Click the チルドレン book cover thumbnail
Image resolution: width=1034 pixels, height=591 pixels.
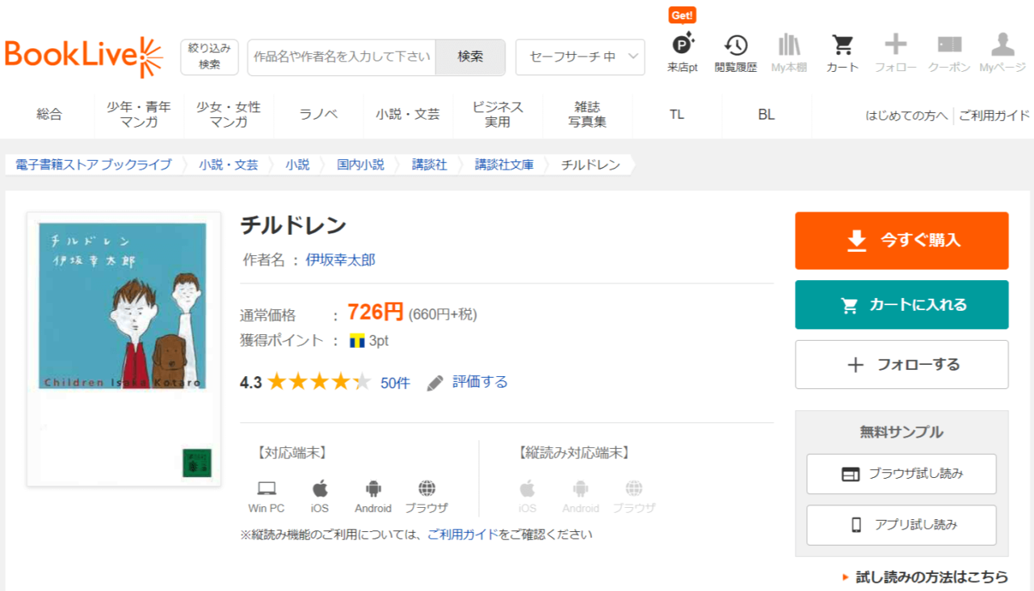click(124, 349)
